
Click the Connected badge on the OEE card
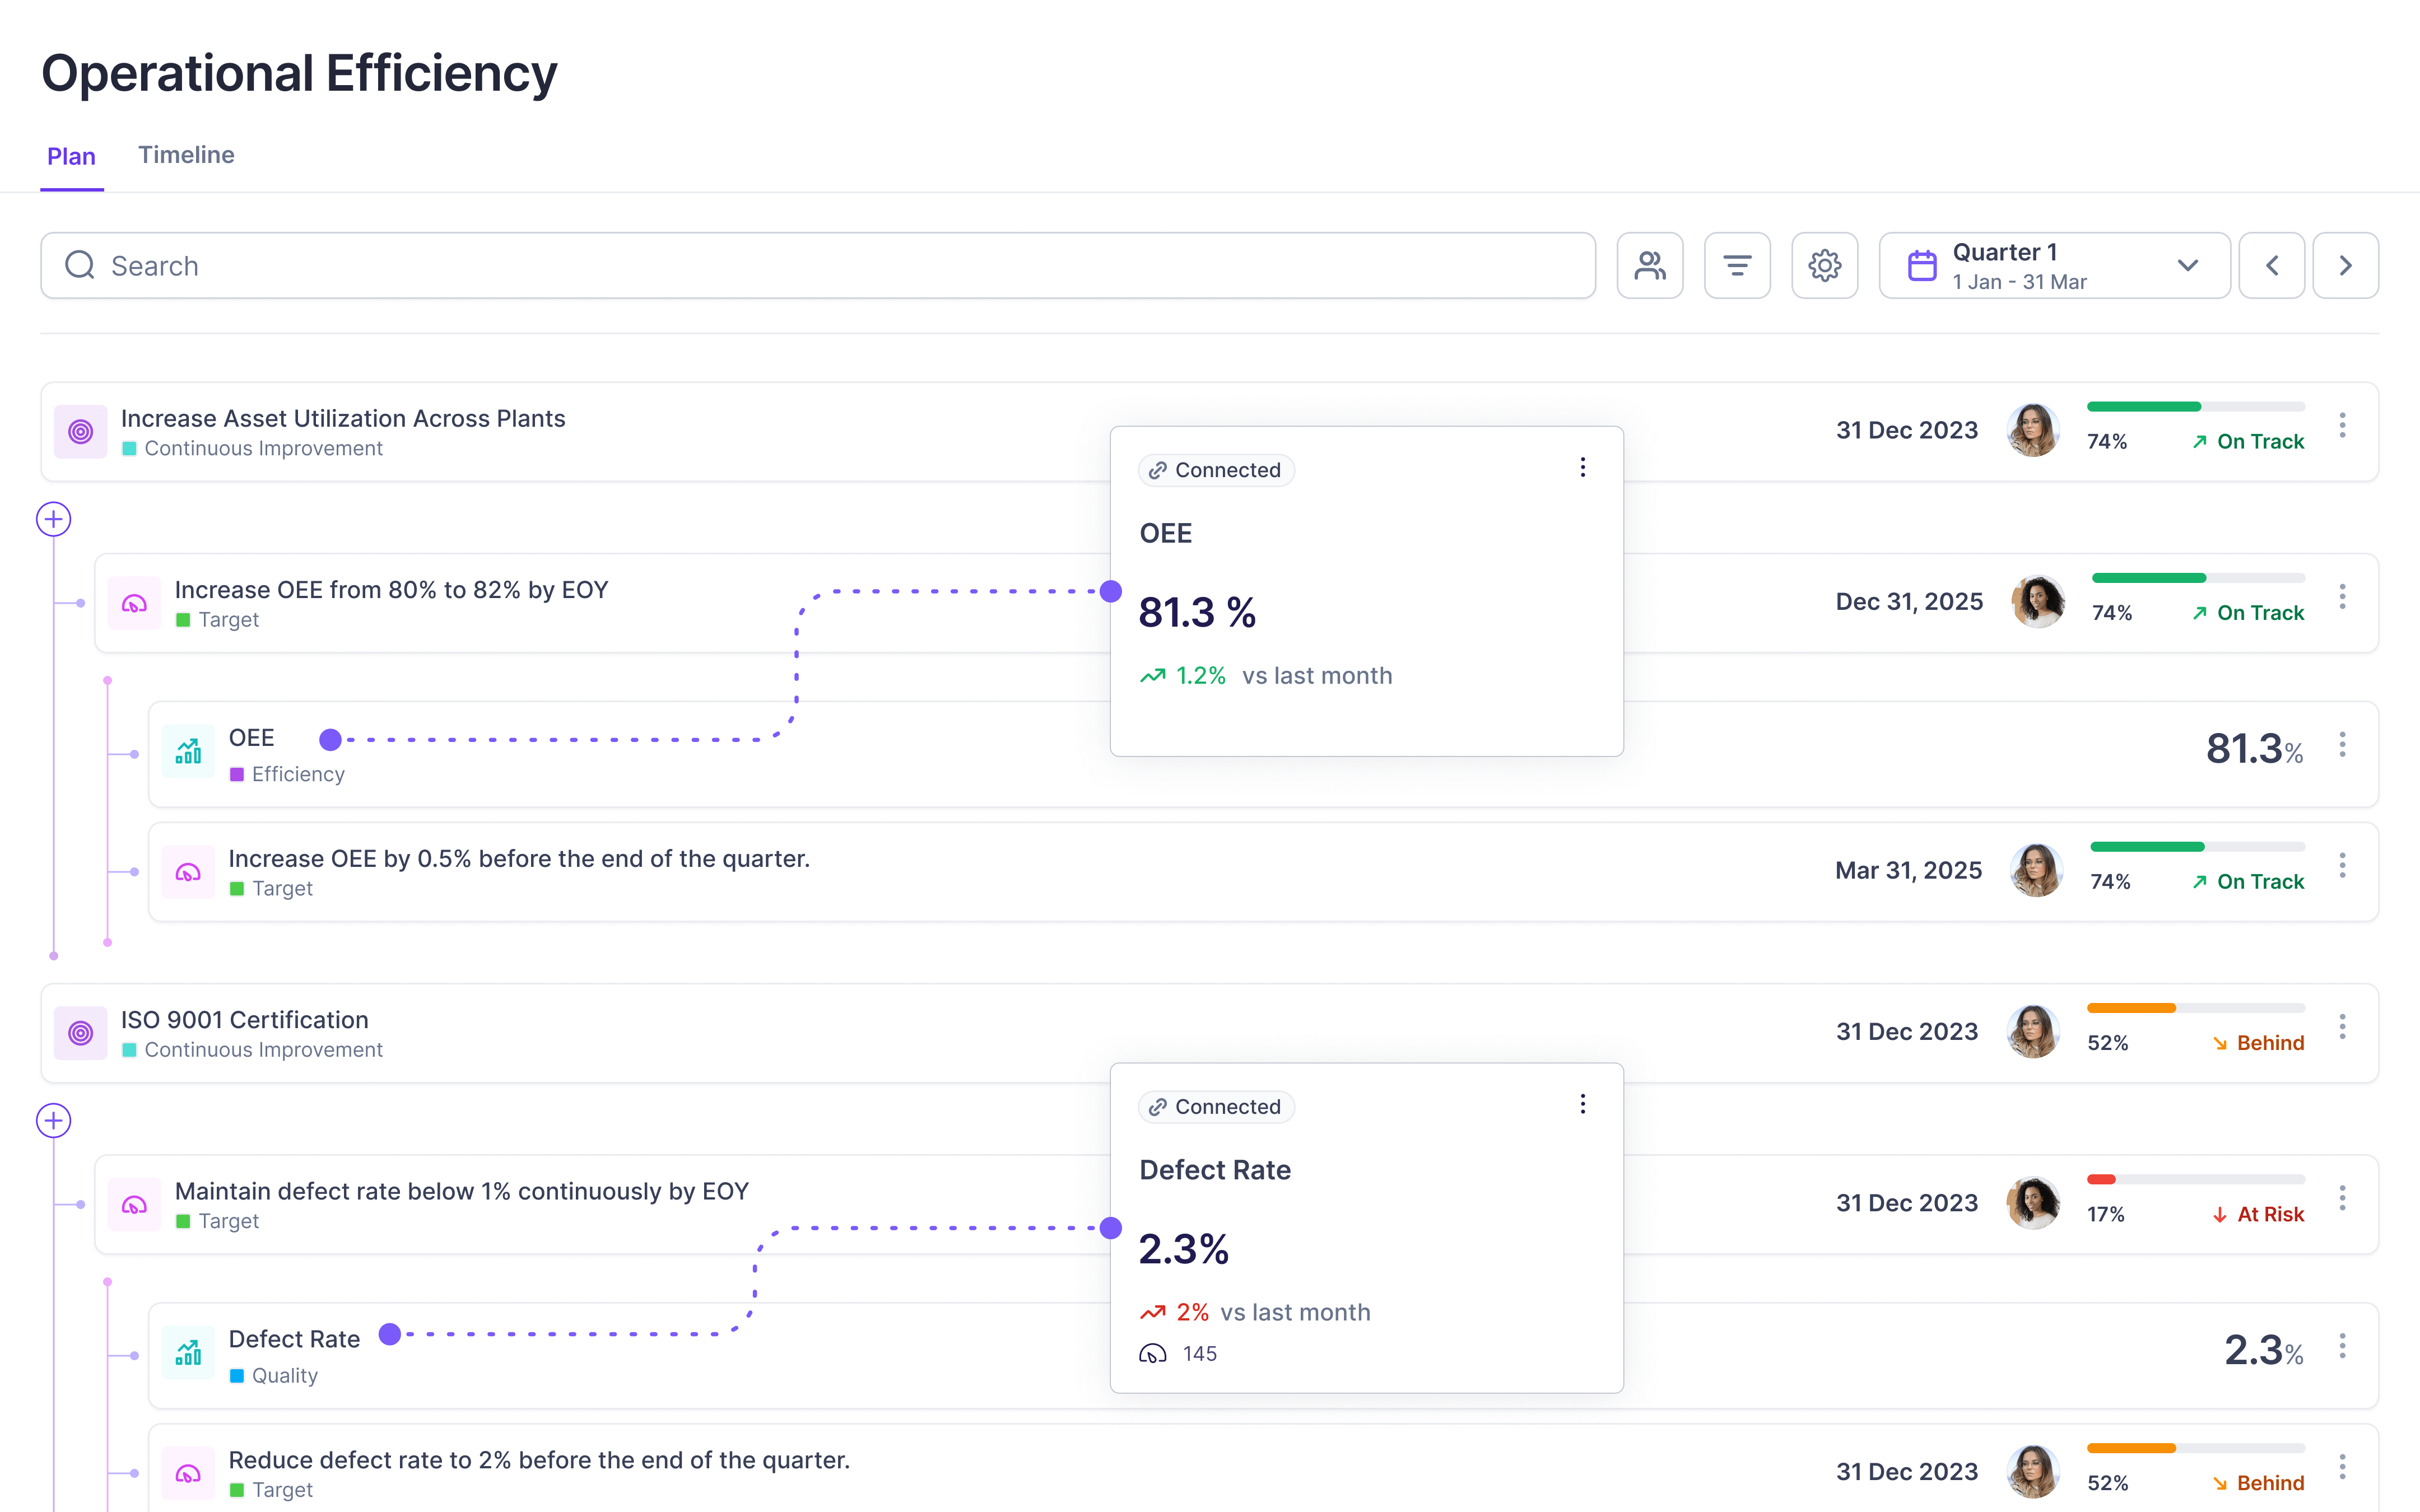pos(1215,469)
